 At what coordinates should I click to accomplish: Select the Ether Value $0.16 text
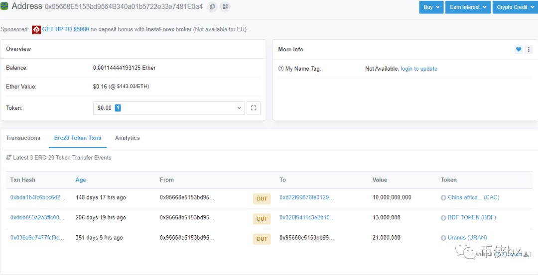[121, 87]
